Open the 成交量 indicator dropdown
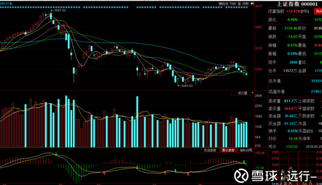This screenshot has width=322, height=185. pos(243,93)
